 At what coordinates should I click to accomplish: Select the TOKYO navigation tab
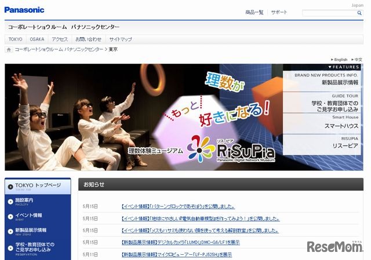(x=16, y=39)
